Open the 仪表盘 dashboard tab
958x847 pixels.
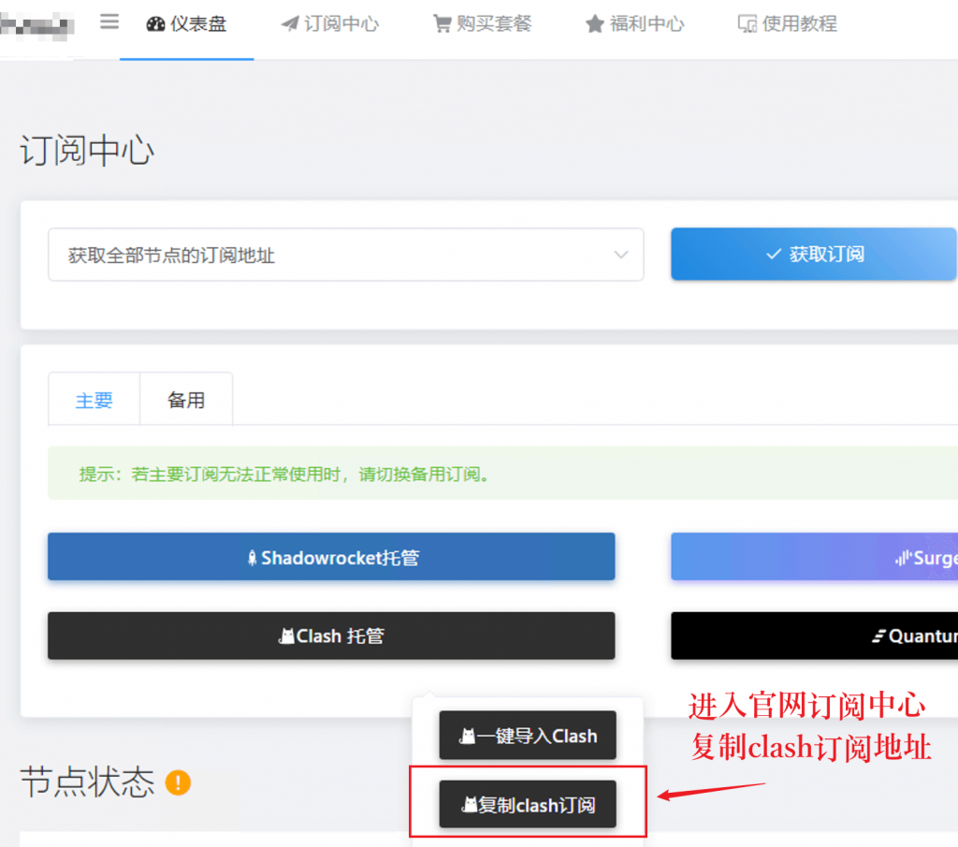(186, 23)
